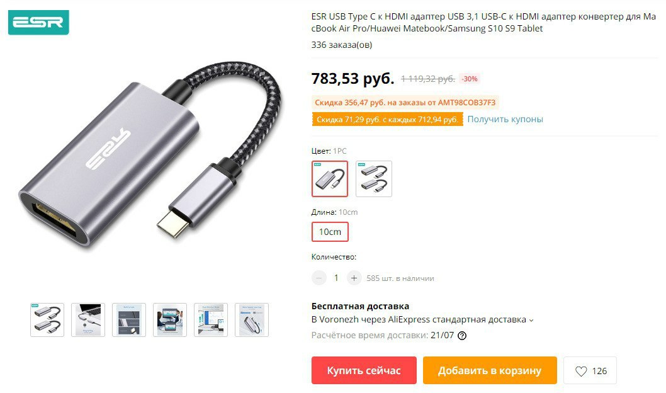View sixth thumbnail of adapter cable
Screen dimensions: 666x393
(x=251, y=320)
